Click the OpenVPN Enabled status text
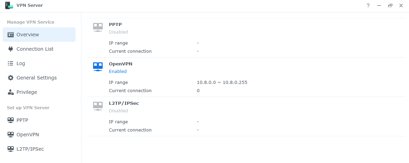409x163 pixels. tap(118, 72)
